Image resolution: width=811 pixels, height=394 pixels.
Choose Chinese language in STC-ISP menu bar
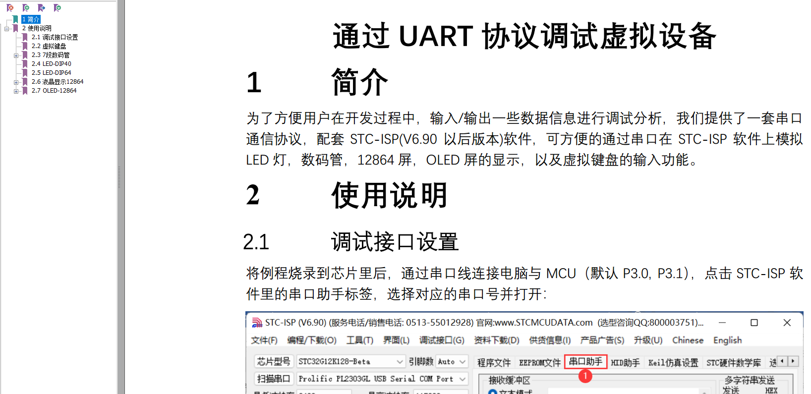[x=688, y=340]
